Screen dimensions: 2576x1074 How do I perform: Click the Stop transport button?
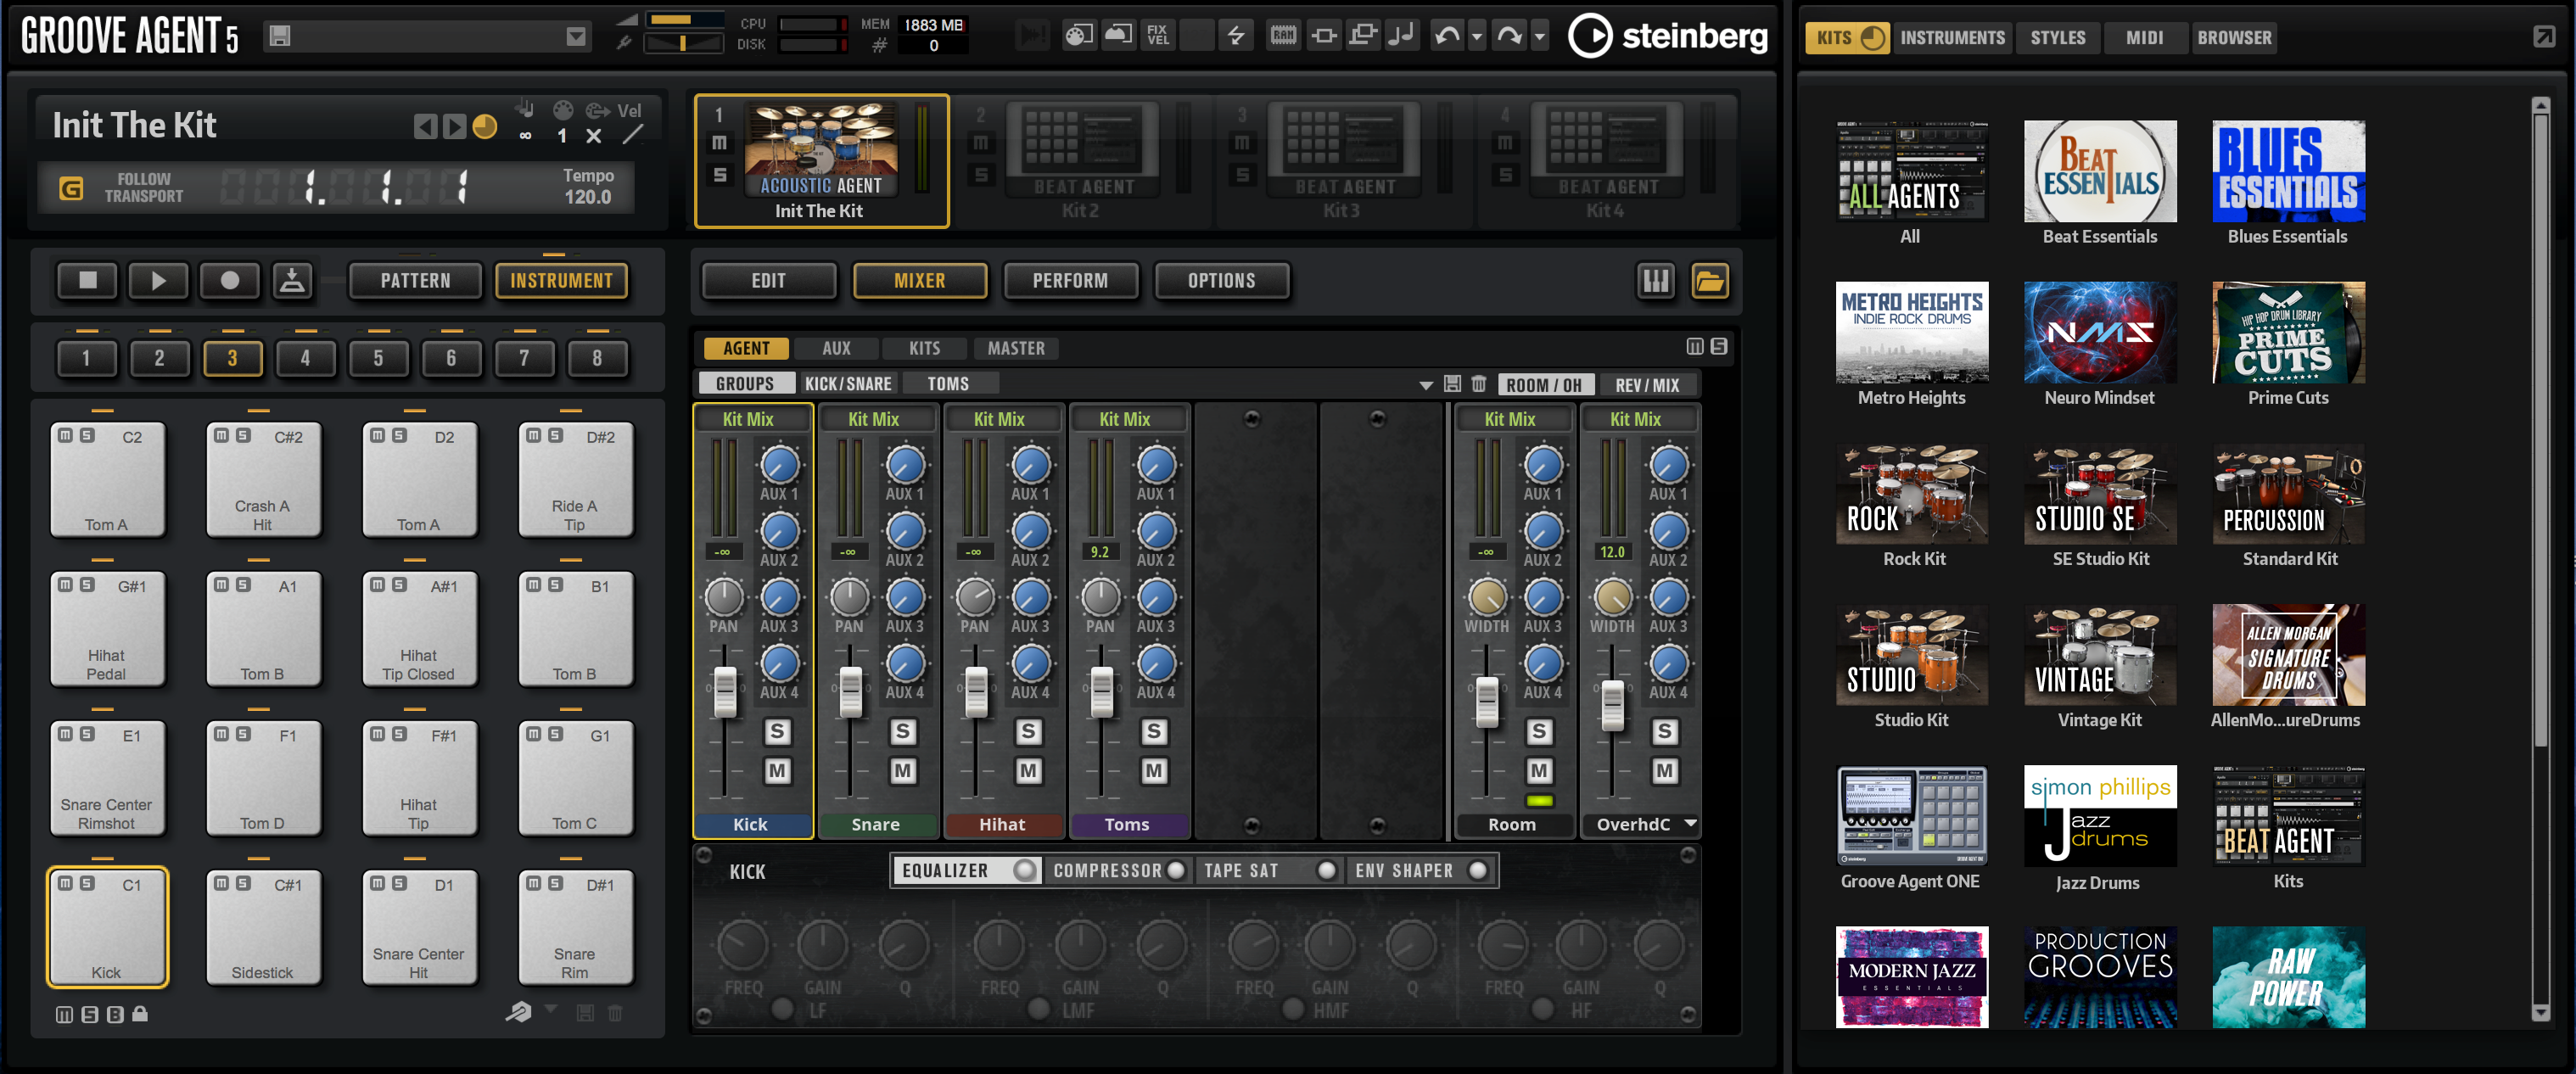click(x=88, y=281)
